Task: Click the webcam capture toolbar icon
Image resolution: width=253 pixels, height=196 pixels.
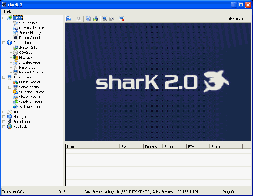Action: [113, 19]
